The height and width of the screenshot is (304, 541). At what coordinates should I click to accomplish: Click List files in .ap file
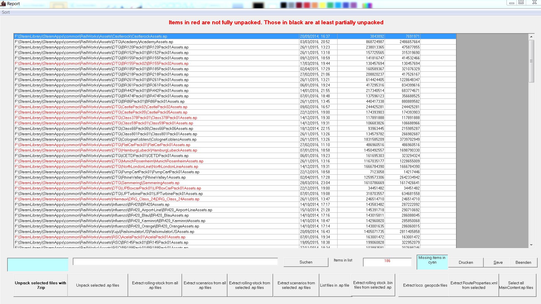[x=334, y=285]
